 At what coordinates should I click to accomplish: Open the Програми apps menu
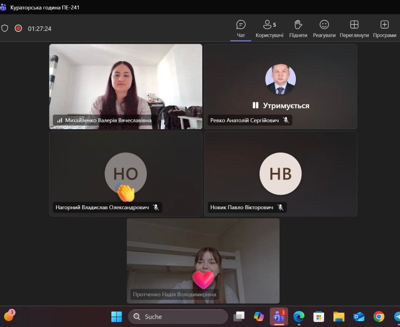(385, 29)
